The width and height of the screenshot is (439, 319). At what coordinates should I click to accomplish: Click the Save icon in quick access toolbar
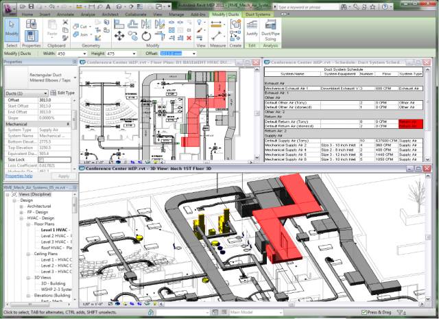click(x=31, y=6)
